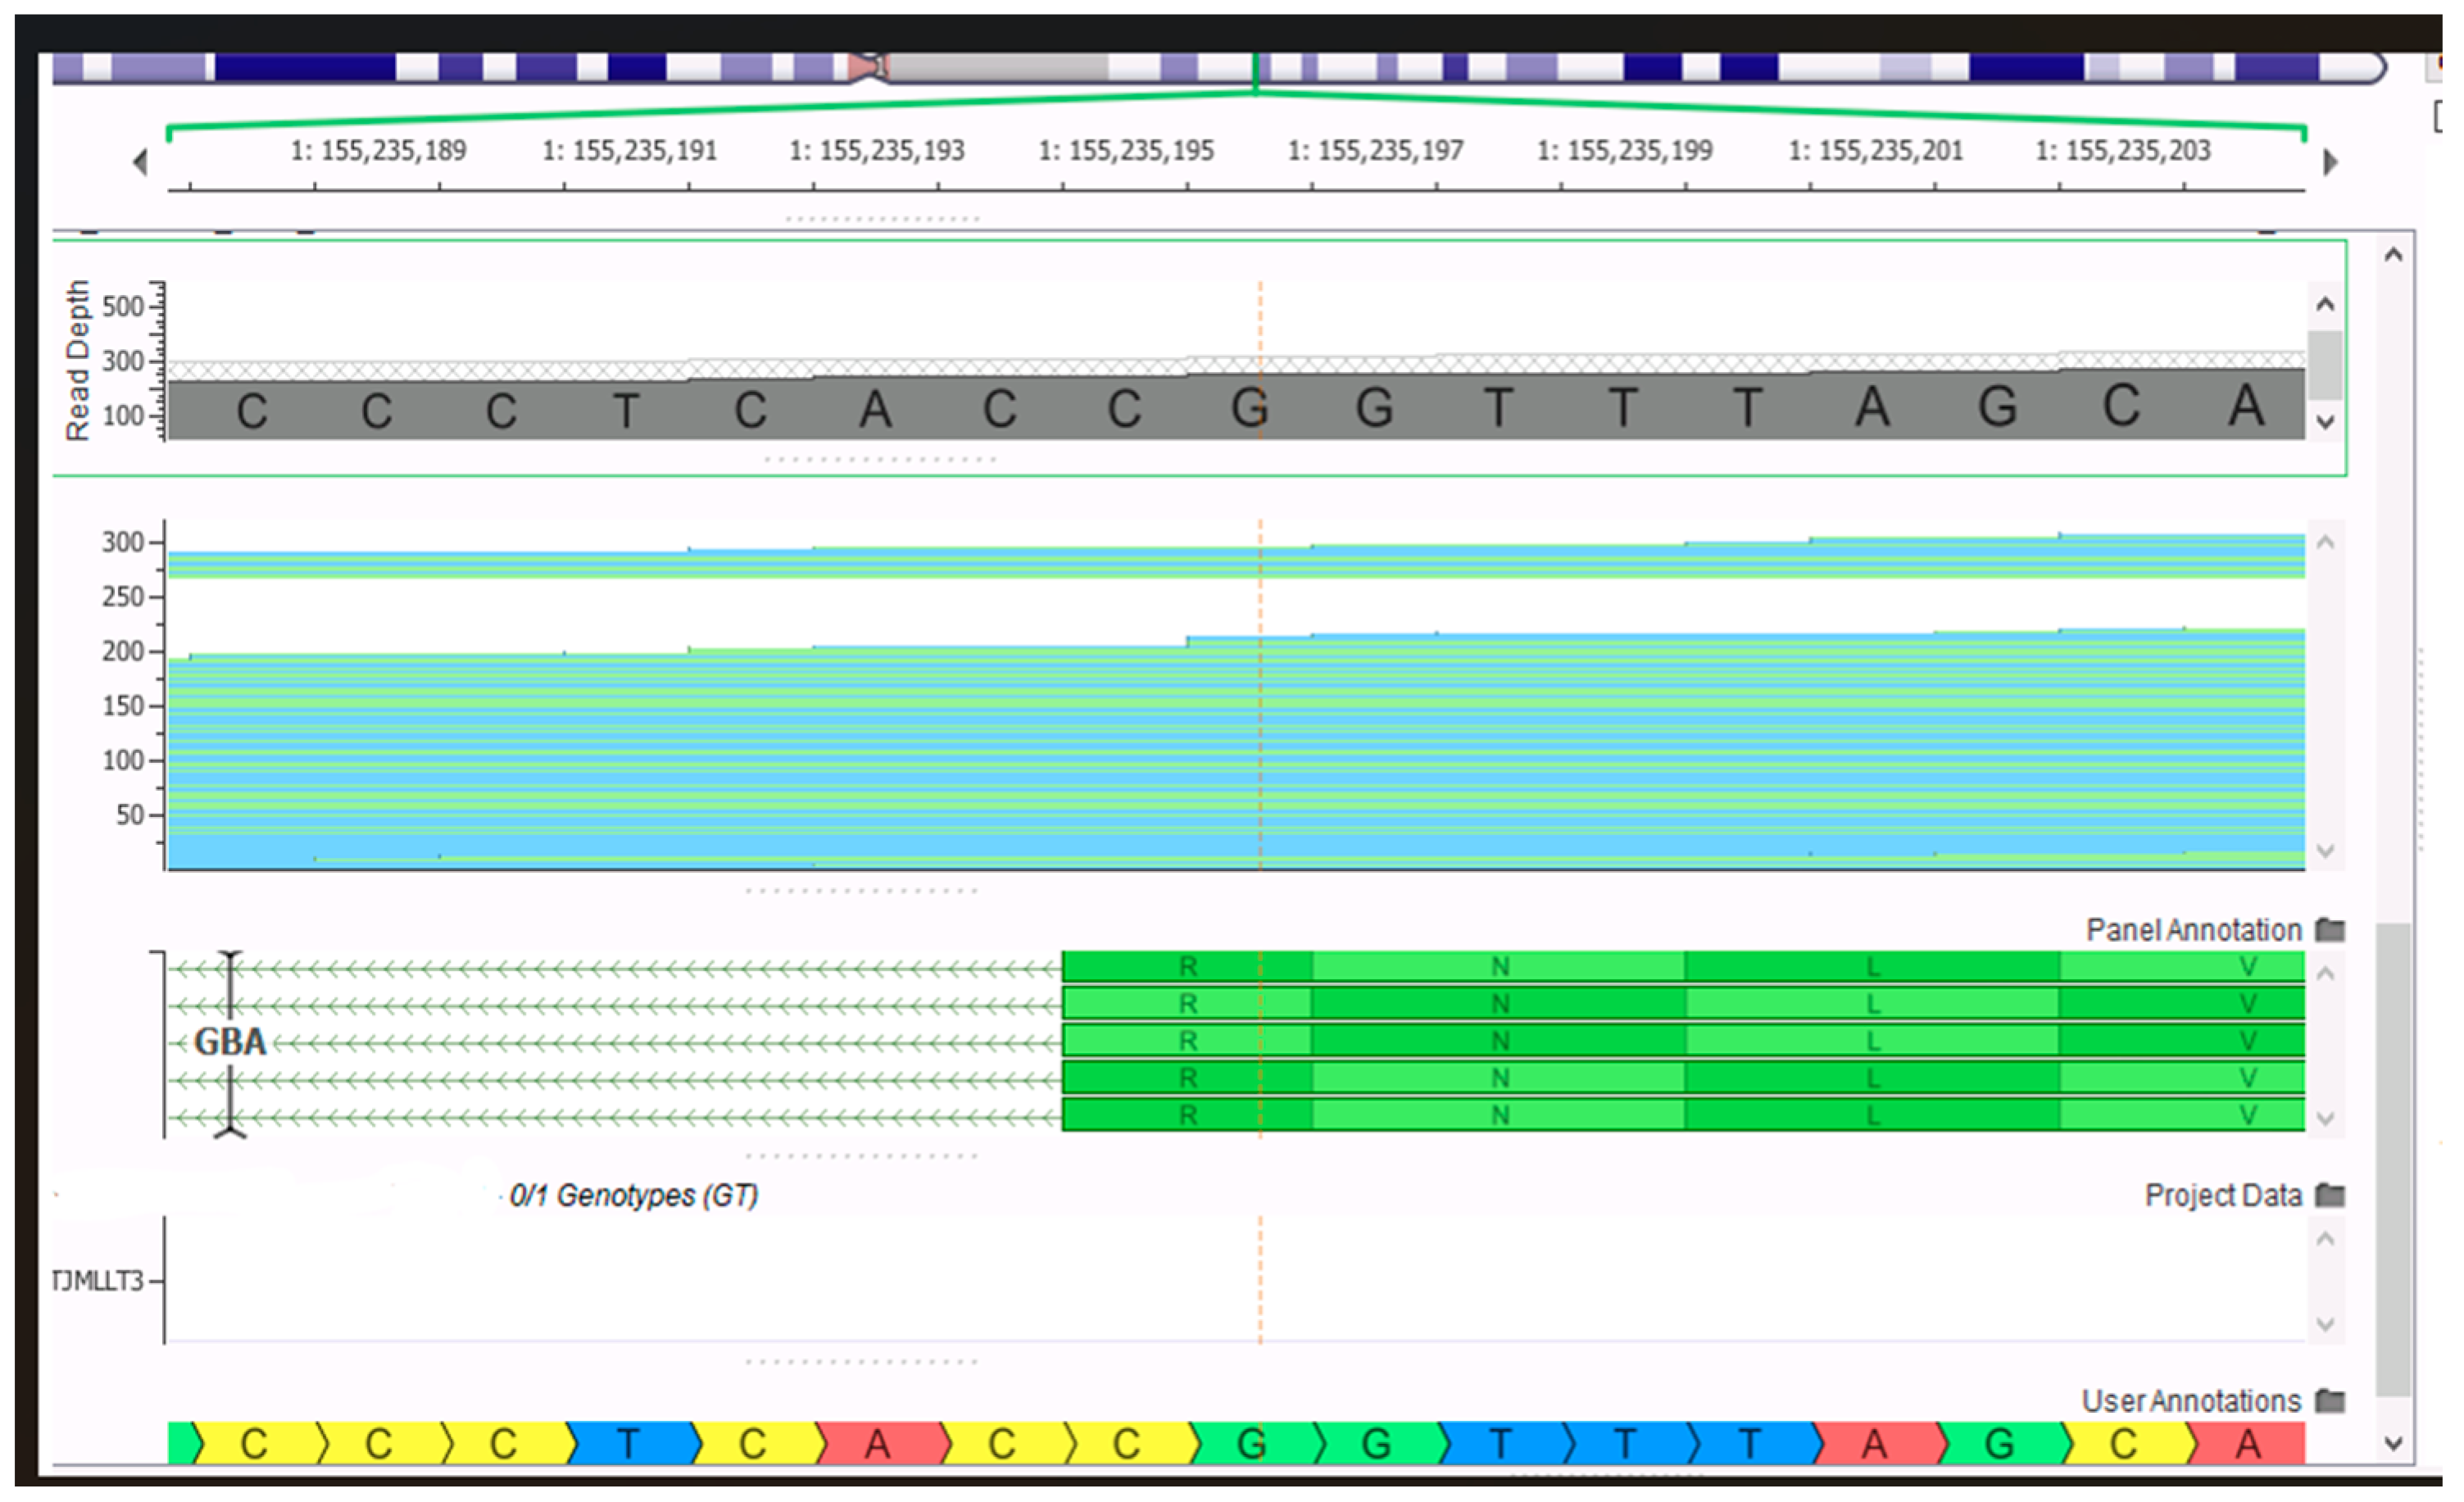The width and height of the screenshot is (2464, 1502).
Task: Click the User Annotations folder icon
Action: click(x=2330, y=1401)
